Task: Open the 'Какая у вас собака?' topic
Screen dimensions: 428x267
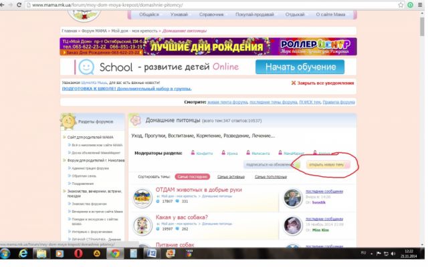Action: point(173,218)
